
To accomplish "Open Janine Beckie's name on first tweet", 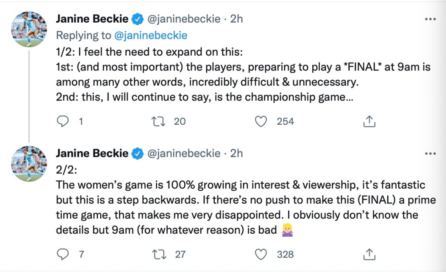I will (x=92, y=19).
